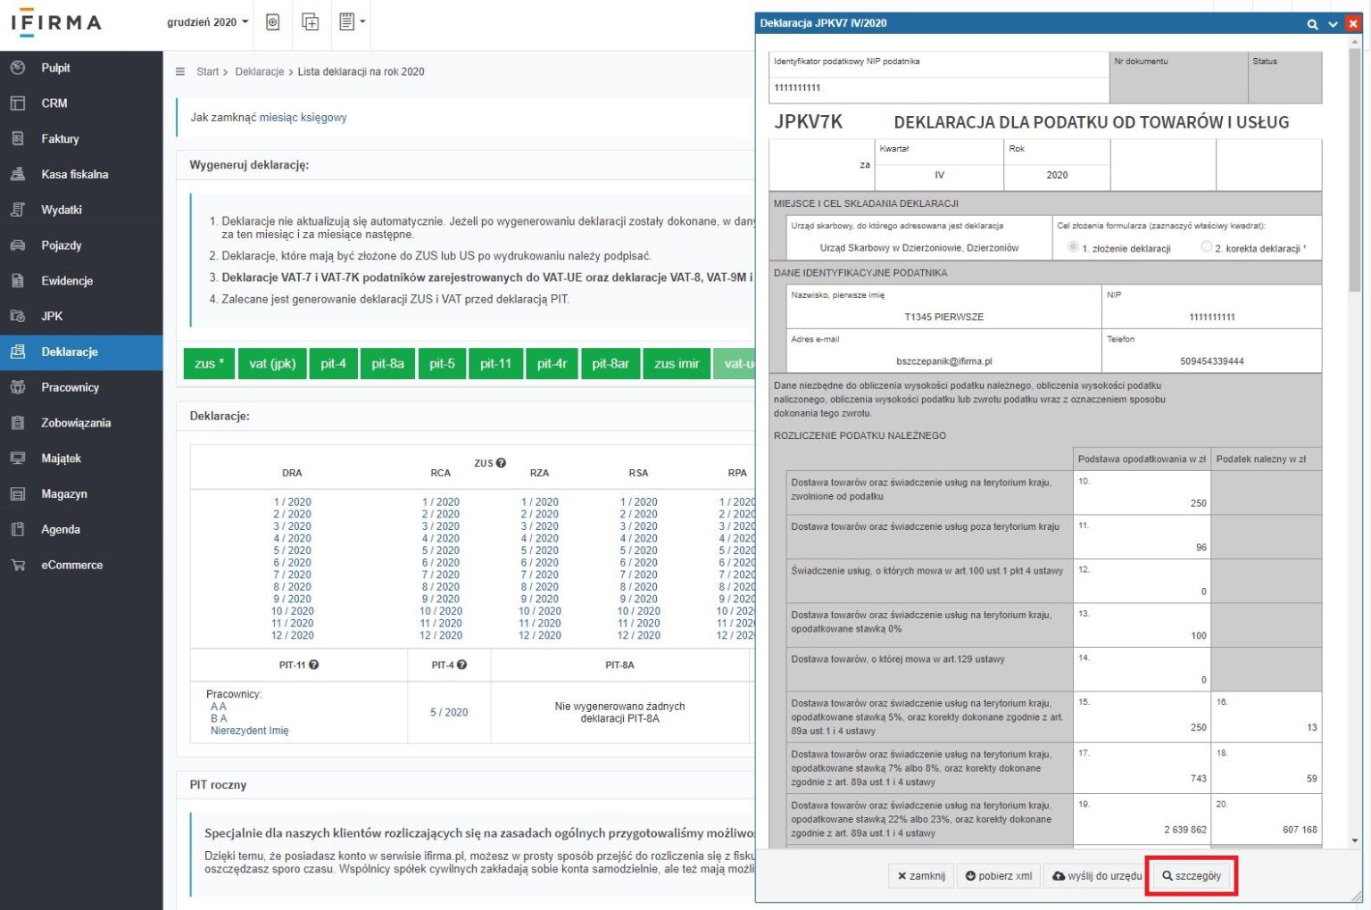Click wyślij do urzędu button

point(1097,876)
